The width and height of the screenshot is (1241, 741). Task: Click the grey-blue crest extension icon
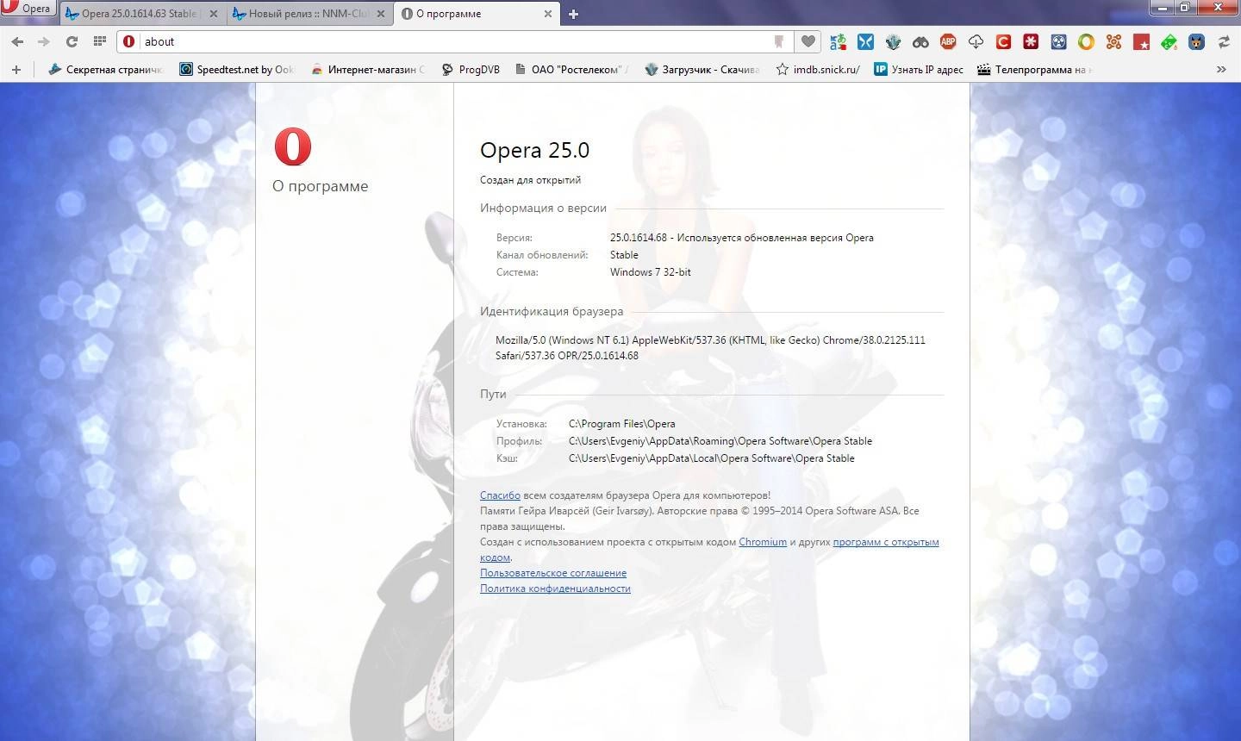point(893,41)
